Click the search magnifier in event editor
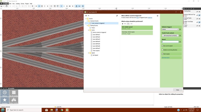Screen dimensions: 201x112 click(117, 16)
